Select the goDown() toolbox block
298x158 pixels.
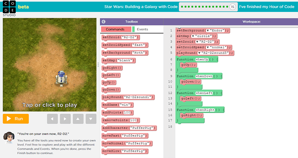[111, 90]
